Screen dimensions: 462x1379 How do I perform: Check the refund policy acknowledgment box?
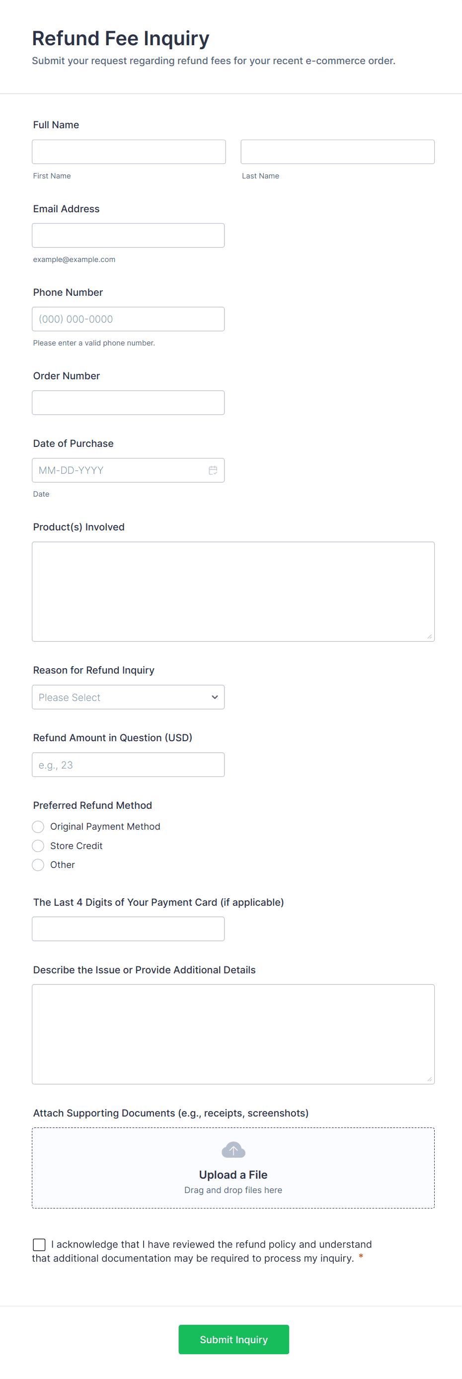click(x=39, y=1245)
